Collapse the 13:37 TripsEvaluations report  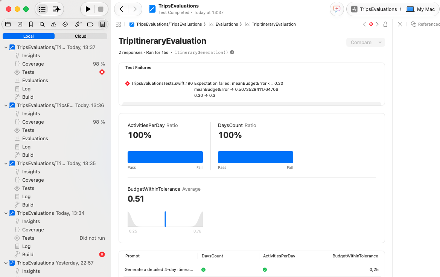(6, 47)
